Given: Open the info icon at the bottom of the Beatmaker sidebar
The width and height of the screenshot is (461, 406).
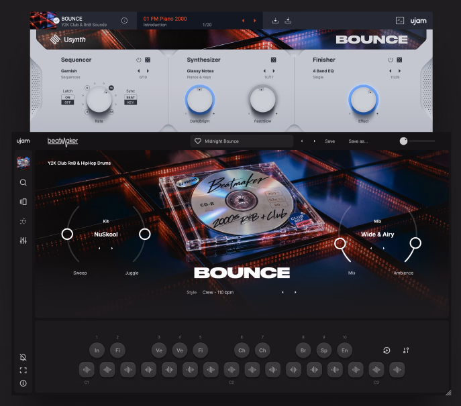Looking at the screenshot, I should point(23,383).
